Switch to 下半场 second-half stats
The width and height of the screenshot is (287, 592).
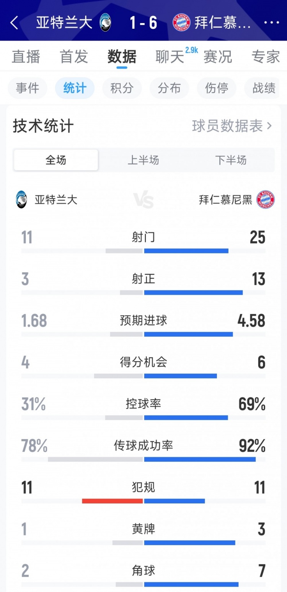[x=231, y=160]
